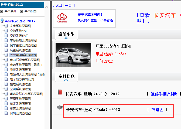Click the document icon beside 影音系统原理图
181x129 pixels.
tap(6, 108)
